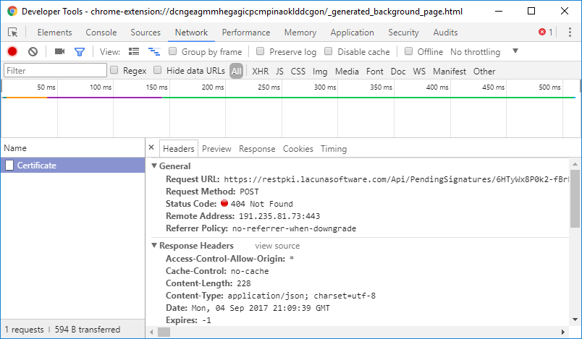
Task: Close the request details pane
Action: (x=151, y=147)
